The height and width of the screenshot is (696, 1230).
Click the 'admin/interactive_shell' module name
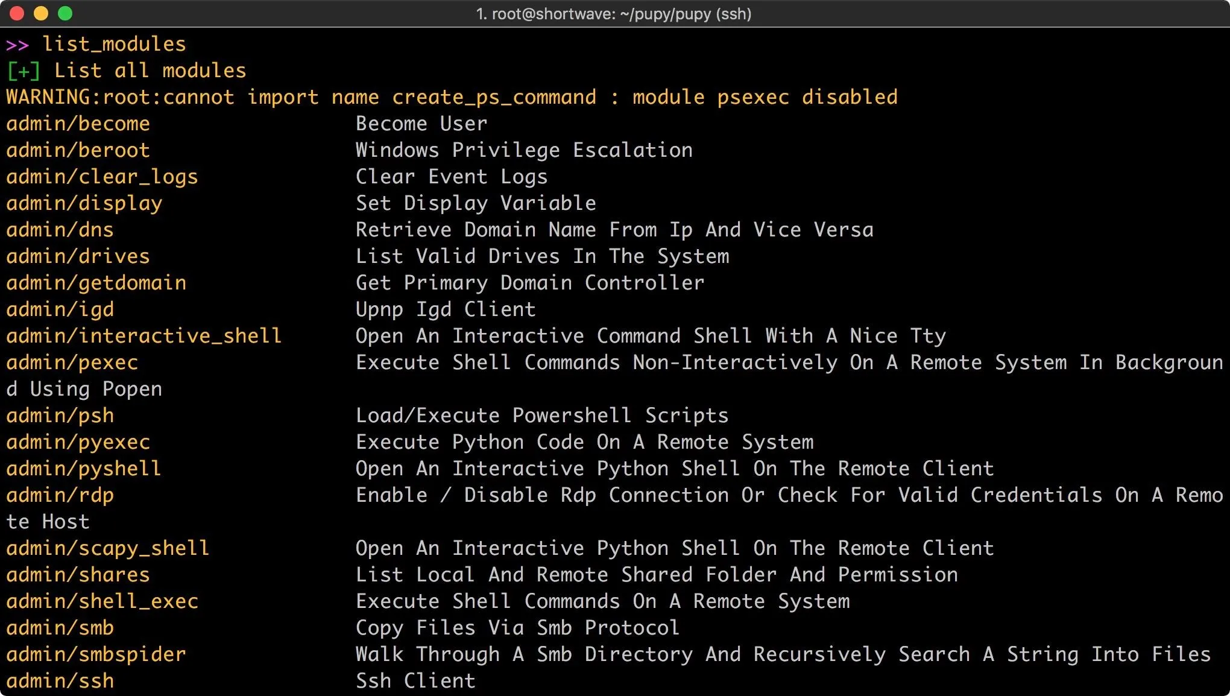[x=144, y=336]
